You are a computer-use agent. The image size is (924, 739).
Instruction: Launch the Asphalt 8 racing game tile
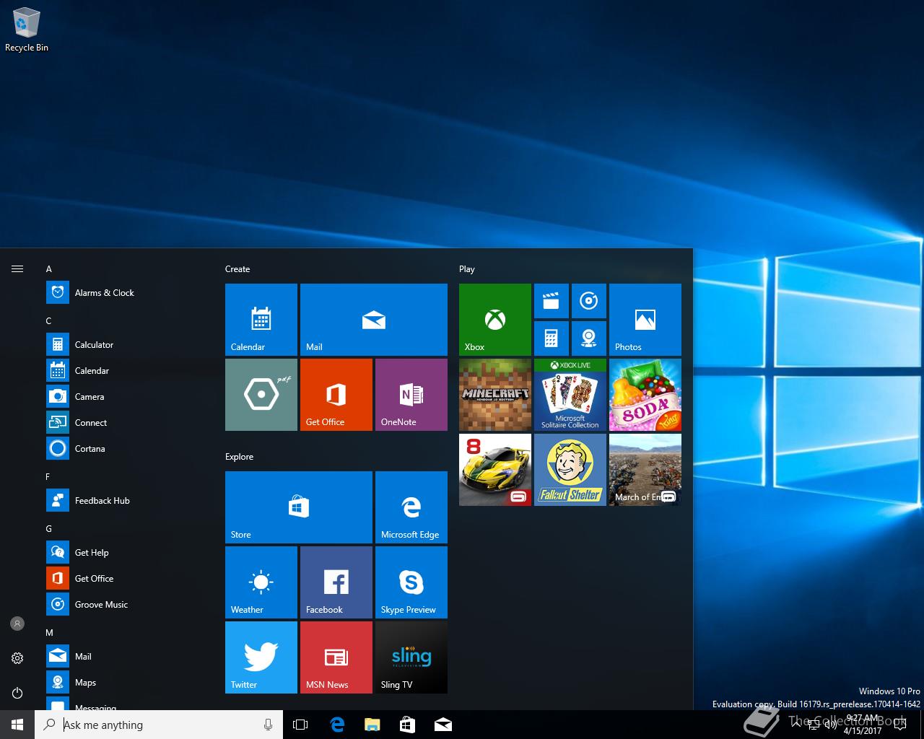[495, 470]
